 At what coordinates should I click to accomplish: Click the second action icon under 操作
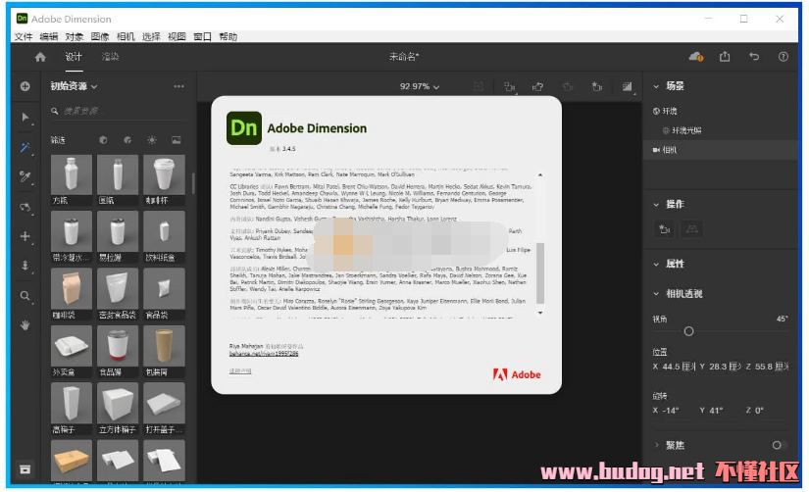point(692,229)
